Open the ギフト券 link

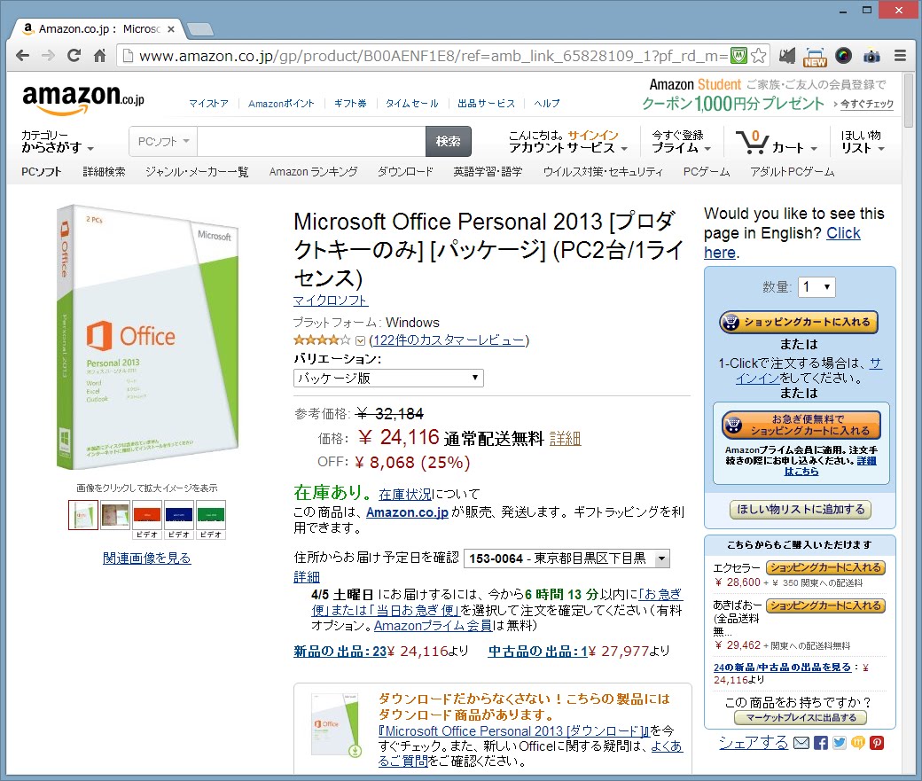tap(350, 104)
